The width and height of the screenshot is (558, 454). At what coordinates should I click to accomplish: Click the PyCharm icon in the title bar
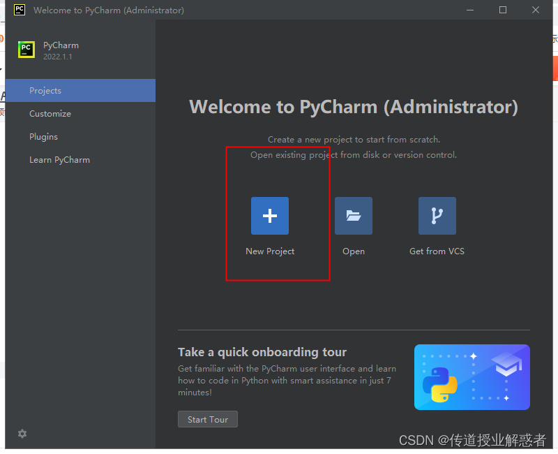pyautogui.click(x=20, y=10)
